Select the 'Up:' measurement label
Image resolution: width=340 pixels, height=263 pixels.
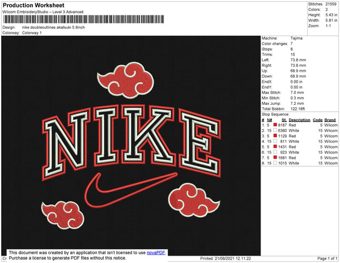tap(265, 71)
